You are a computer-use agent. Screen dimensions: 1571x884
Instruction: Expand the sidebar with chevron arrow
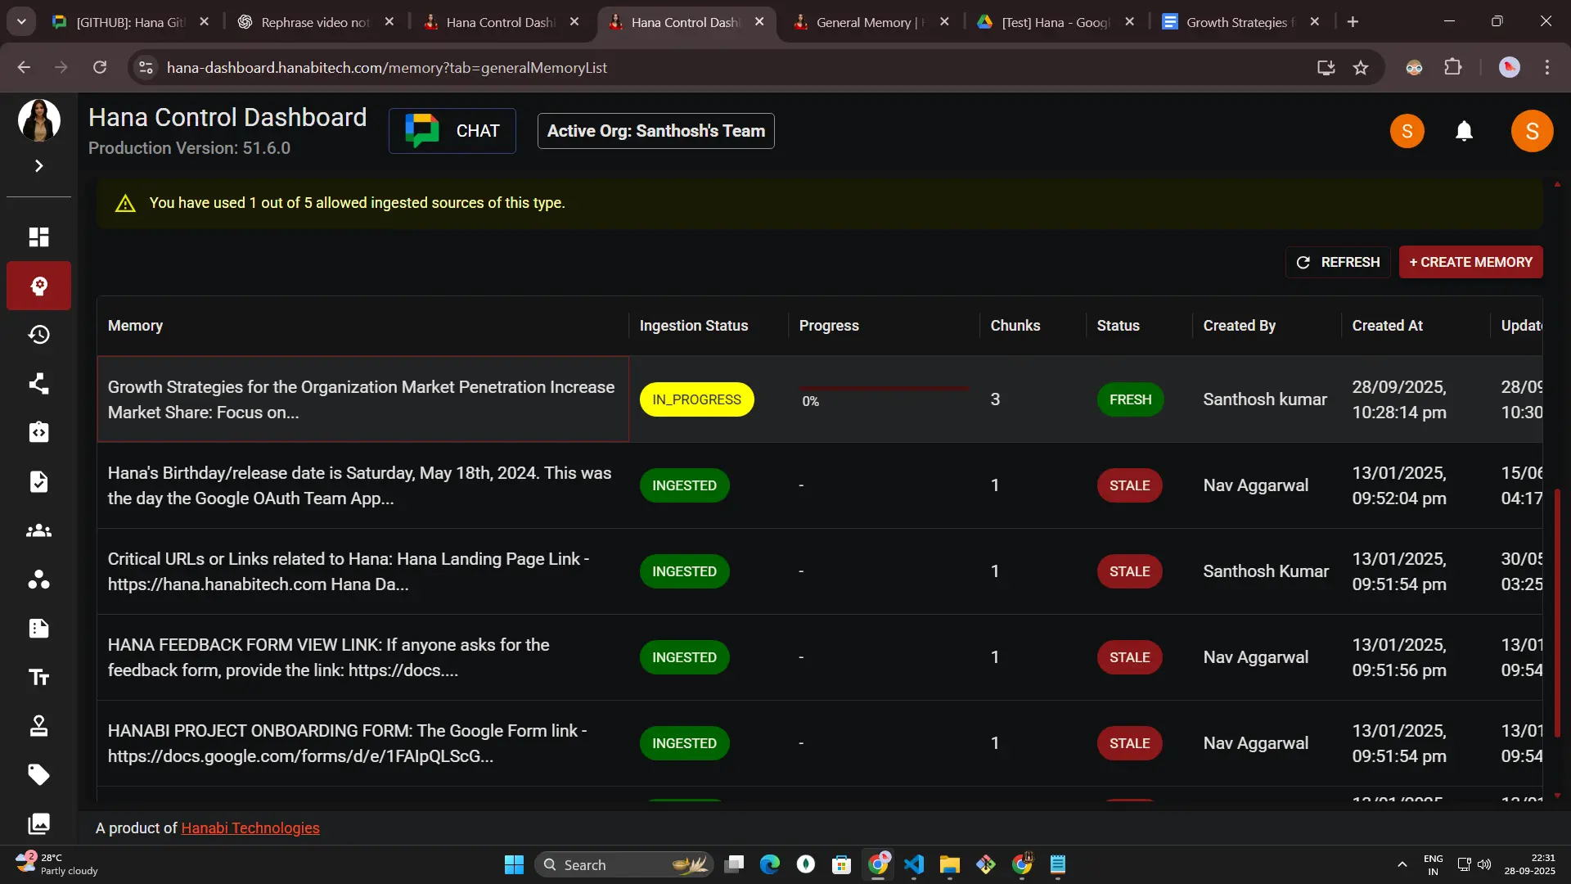coord(38,166)
